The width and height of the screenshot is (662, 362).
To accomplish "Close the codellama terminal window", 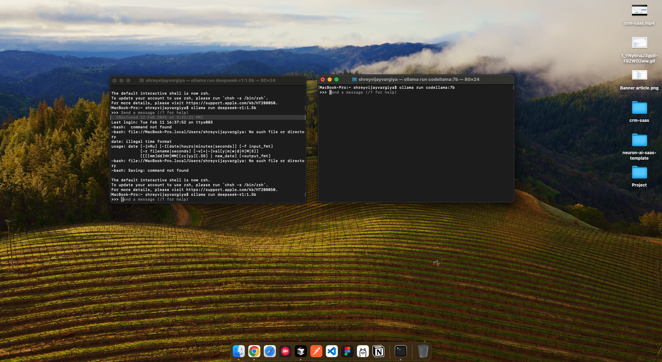I will pos(323,79).
